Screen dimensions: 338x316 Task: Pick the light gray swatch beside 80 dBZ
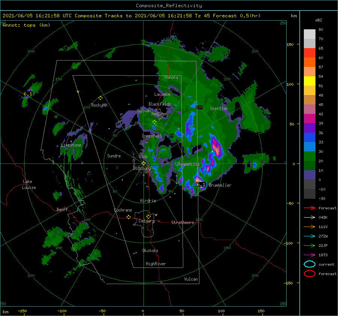click(x=309, y=34)
